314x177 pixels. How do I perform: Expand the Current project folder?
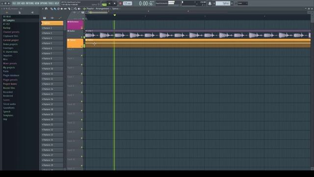coord(11,40)
